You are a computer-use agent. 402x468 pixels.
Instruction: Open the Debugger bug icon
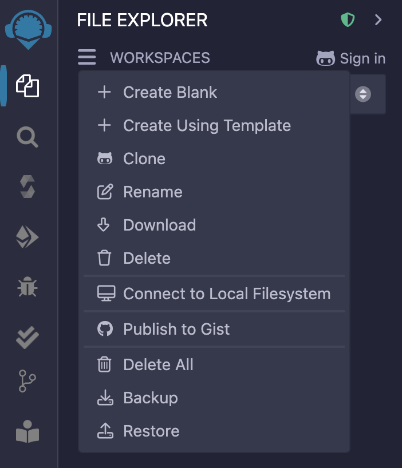27,287
